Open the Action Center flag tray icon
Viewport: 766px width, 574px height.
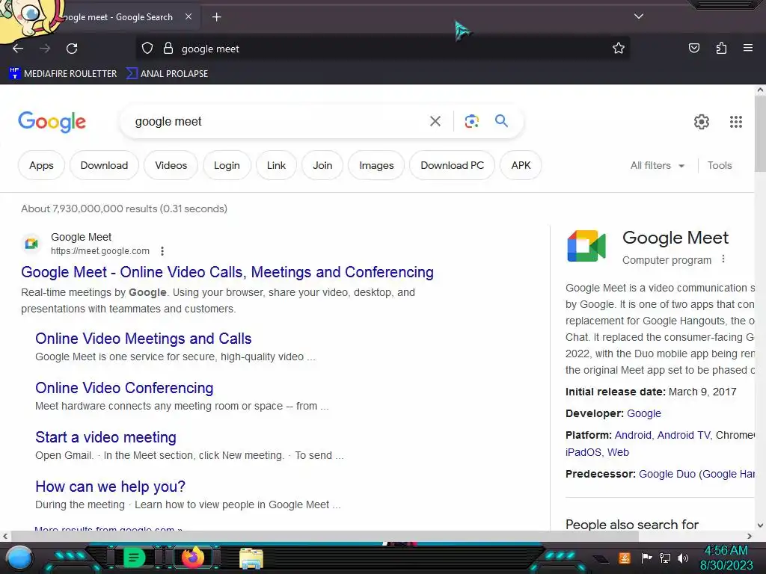(x=646, y=558)
